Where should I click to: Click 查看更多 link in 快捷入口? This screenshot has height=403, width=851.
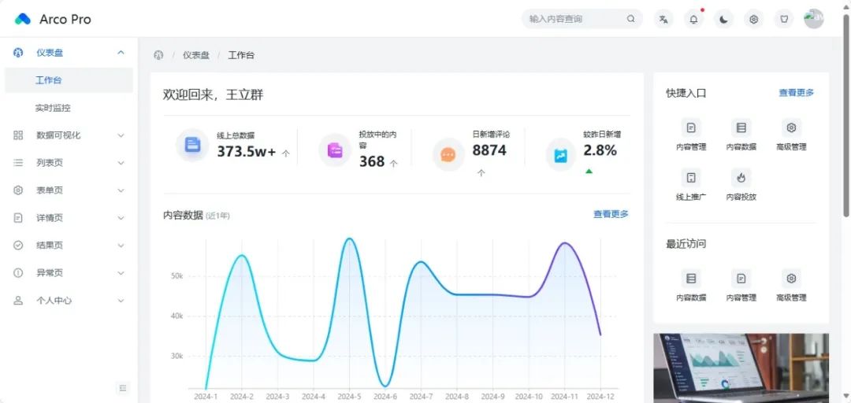[796, 93]
